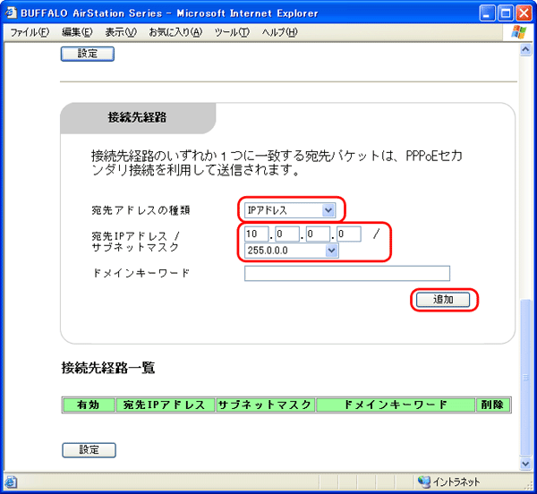Maximize the Internet Explorer window

[505, 13]
